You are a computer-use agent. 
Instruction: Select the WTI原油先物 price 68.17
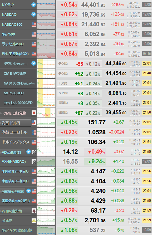(98, 210)
